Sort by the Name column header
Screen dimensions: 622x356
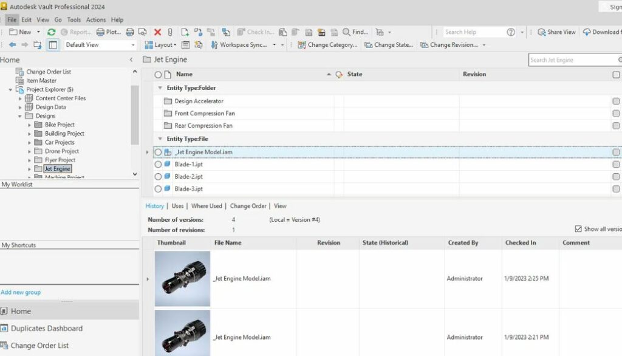pyautogui.click(x=184, y=74)
